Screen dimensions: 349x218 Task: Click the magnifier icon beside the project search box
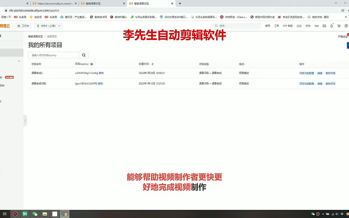(x=84, y=55)
